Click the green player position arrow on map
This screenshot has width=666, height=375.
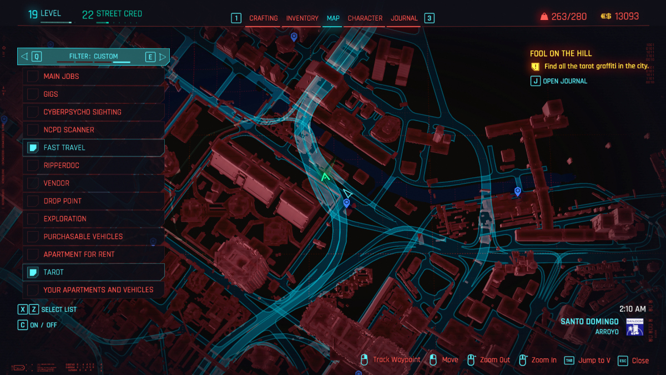[x=325, y=177]
